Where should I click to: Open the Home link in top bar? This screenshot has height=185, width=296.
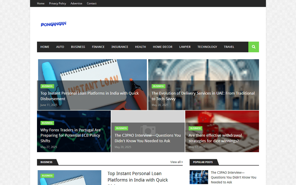coord(41,3)
